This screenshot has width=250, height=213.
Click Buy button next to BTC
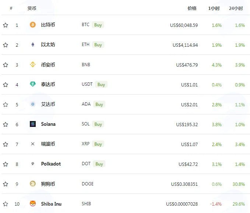click(x=98, y=25)
